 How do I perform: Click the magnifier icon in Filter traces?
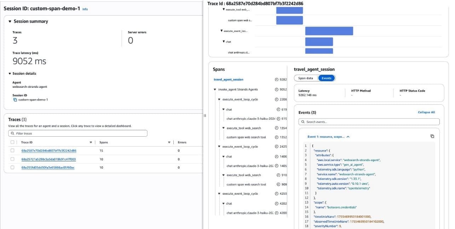[13, 133]
